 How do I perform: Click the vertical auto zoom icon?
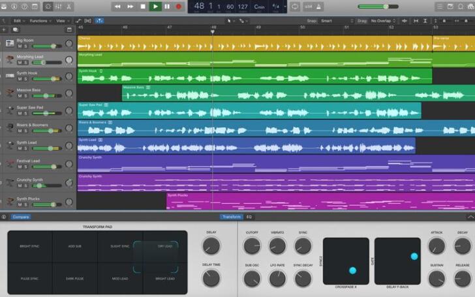point(425,21)
